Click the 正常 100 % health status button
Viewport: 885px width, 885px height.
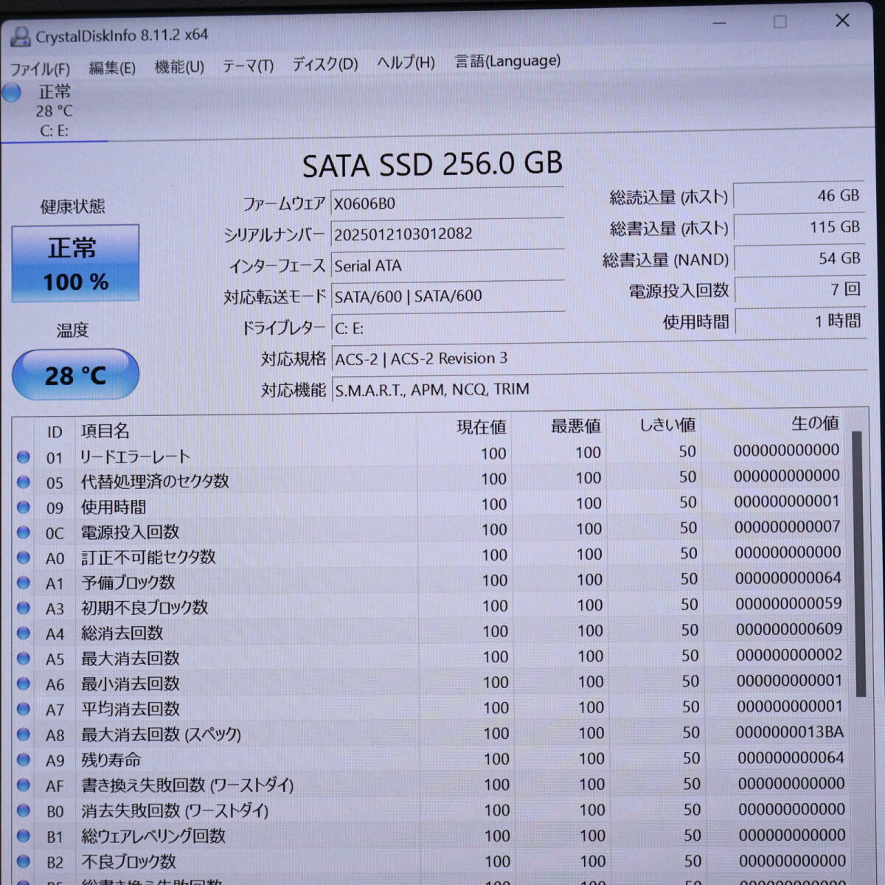[x=75, y=263]
